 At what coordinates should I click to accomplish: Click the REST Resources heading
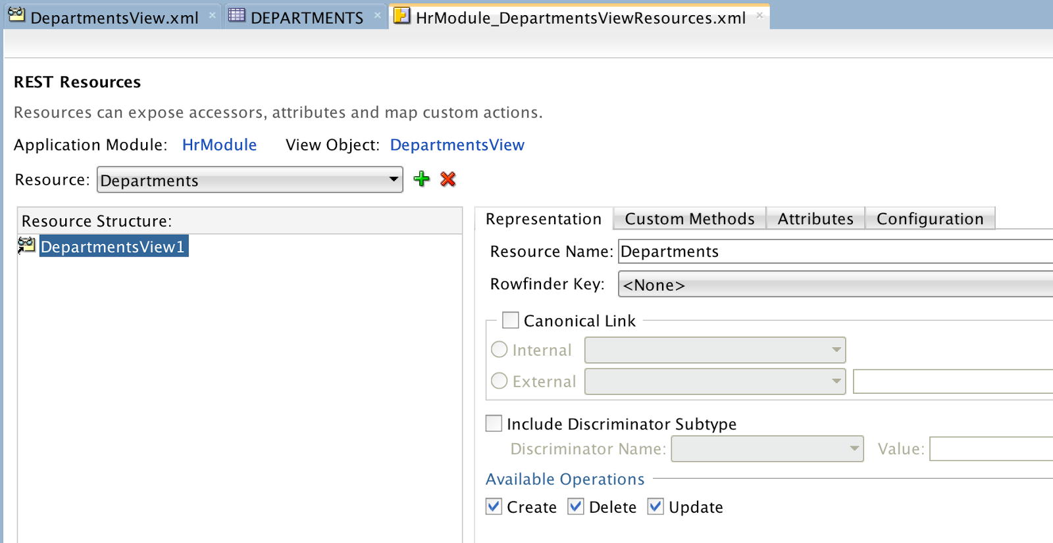(78, 82)
